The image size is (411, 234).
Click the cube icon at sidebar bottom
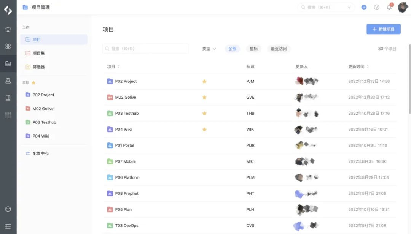[8, 209]
